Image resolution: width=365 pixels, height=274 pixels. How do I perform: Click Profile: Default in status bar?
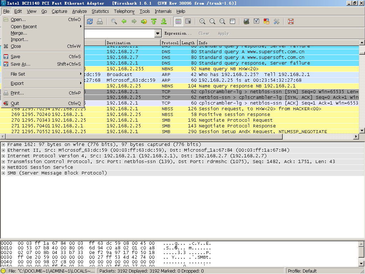(302, 271)
